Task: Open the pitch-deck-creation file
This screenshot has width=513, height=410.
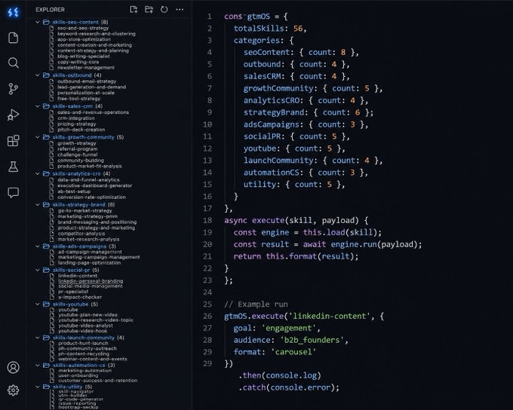Action: coord(81,130)
